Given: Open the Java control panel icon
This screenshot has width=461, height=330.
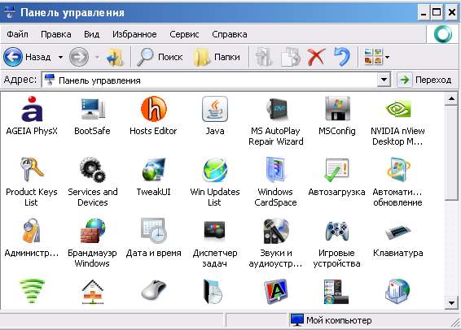Looking at the screenshot, I should click(x=215, y=116).
